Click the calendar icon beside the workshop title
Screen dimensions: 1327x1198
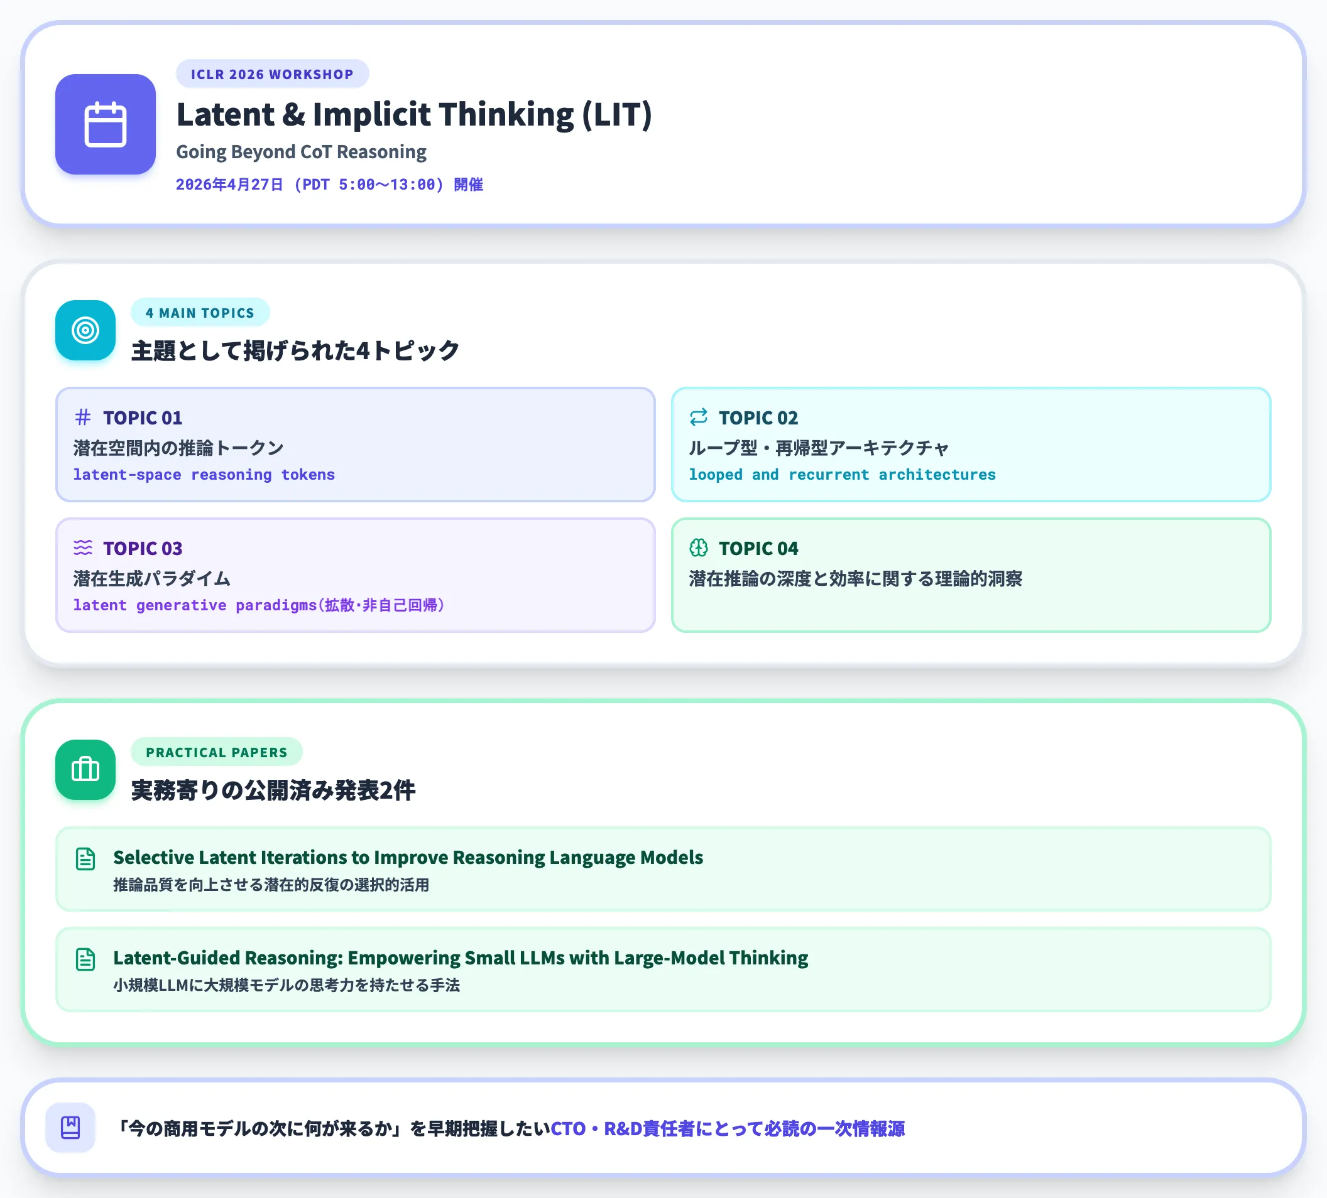(x=106, y=124)
